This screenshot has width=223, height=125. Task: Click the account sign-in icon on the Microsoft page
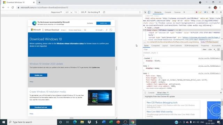click(111, 30)
